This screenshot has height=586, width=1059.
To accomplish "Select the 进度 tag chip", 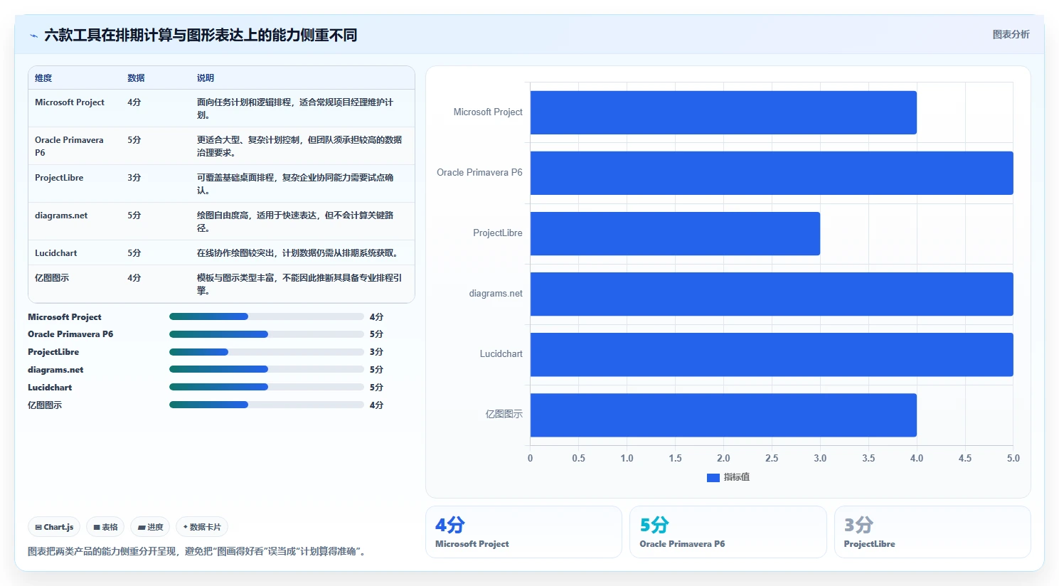I will coord(150,527).
